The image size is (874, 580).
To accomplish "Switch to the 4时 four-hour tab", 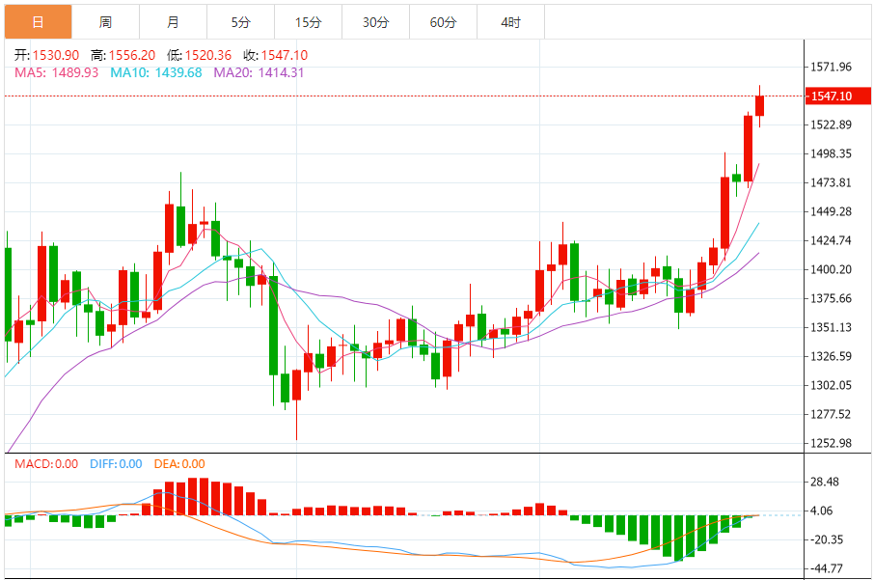I will click(x=510, y=22).
